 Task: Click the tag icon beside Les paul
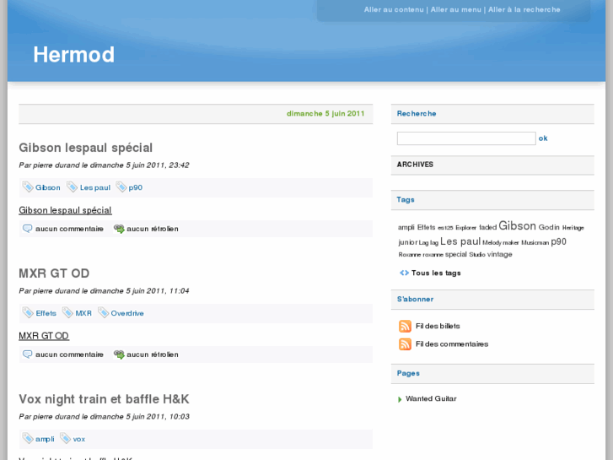coord(72,187)
